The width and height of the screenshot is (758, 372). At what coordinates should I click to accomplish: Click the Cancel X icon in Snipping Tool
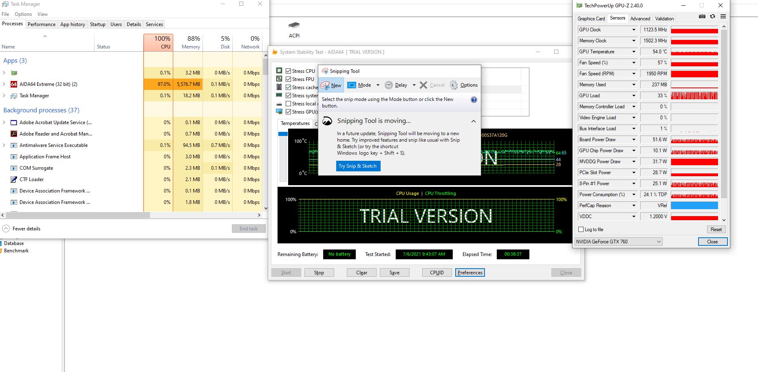(x=423, y=85)
